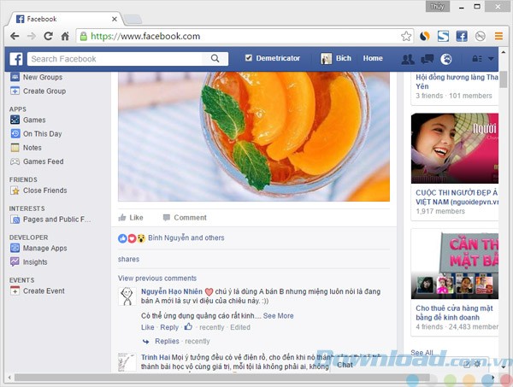Open Nguyễn Hạo Nhiên's profile name link
Screen dimensions: 513x387
click(x=172, y=291)
